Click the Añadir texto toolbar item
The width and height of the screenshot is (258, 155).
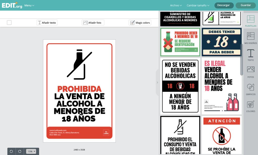point(47,22)
